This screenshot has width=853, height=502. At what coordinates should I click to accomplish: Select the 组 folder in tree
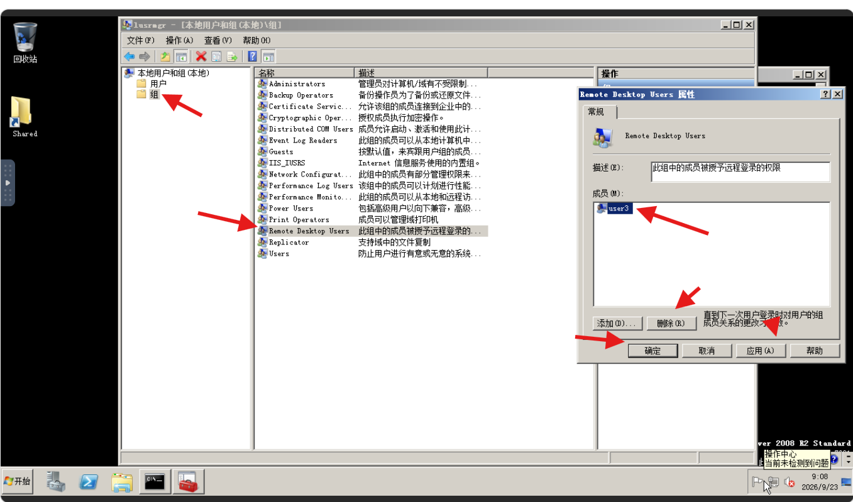pyautogui.click(x=155, y=94)
